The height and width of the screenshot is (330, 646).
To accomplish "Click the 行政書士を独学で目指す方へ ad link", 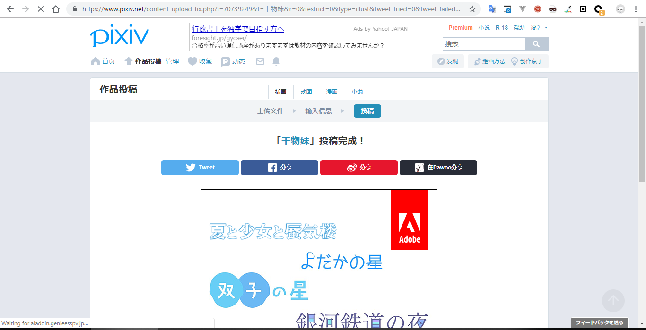I will pos(238,29).
